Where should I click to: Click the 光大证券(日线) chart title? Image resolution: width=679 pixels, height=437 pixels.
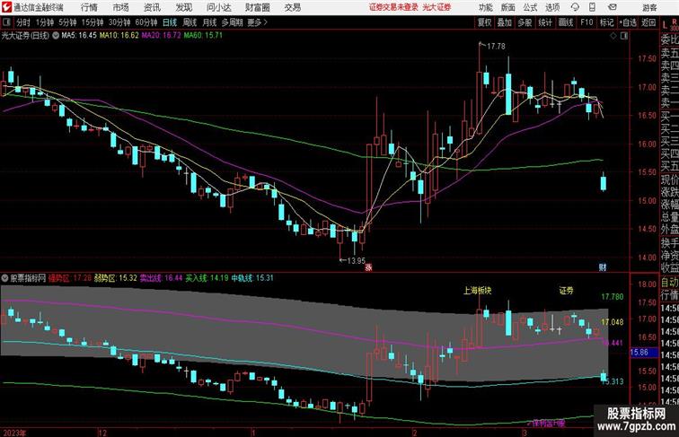point(25,36)
